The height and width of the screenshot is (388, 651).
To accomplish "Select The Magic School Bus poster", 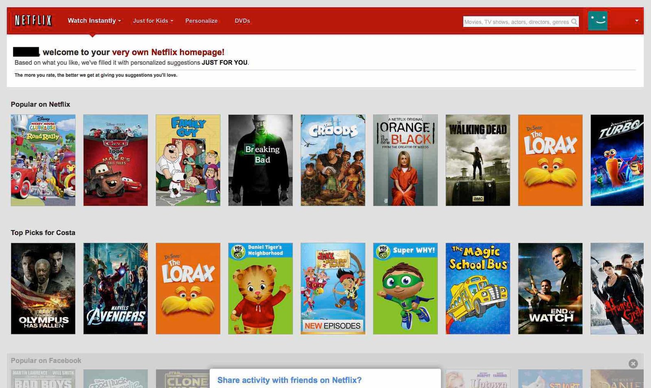I will (x=478, y=289).
